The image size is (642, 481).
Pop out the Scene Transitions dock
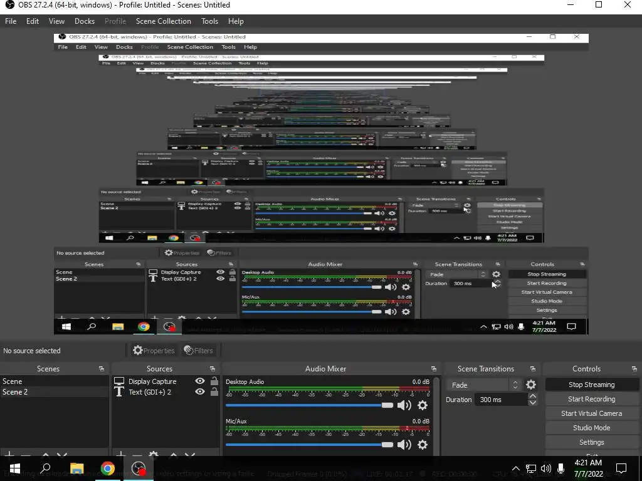(x=533, y=369)
